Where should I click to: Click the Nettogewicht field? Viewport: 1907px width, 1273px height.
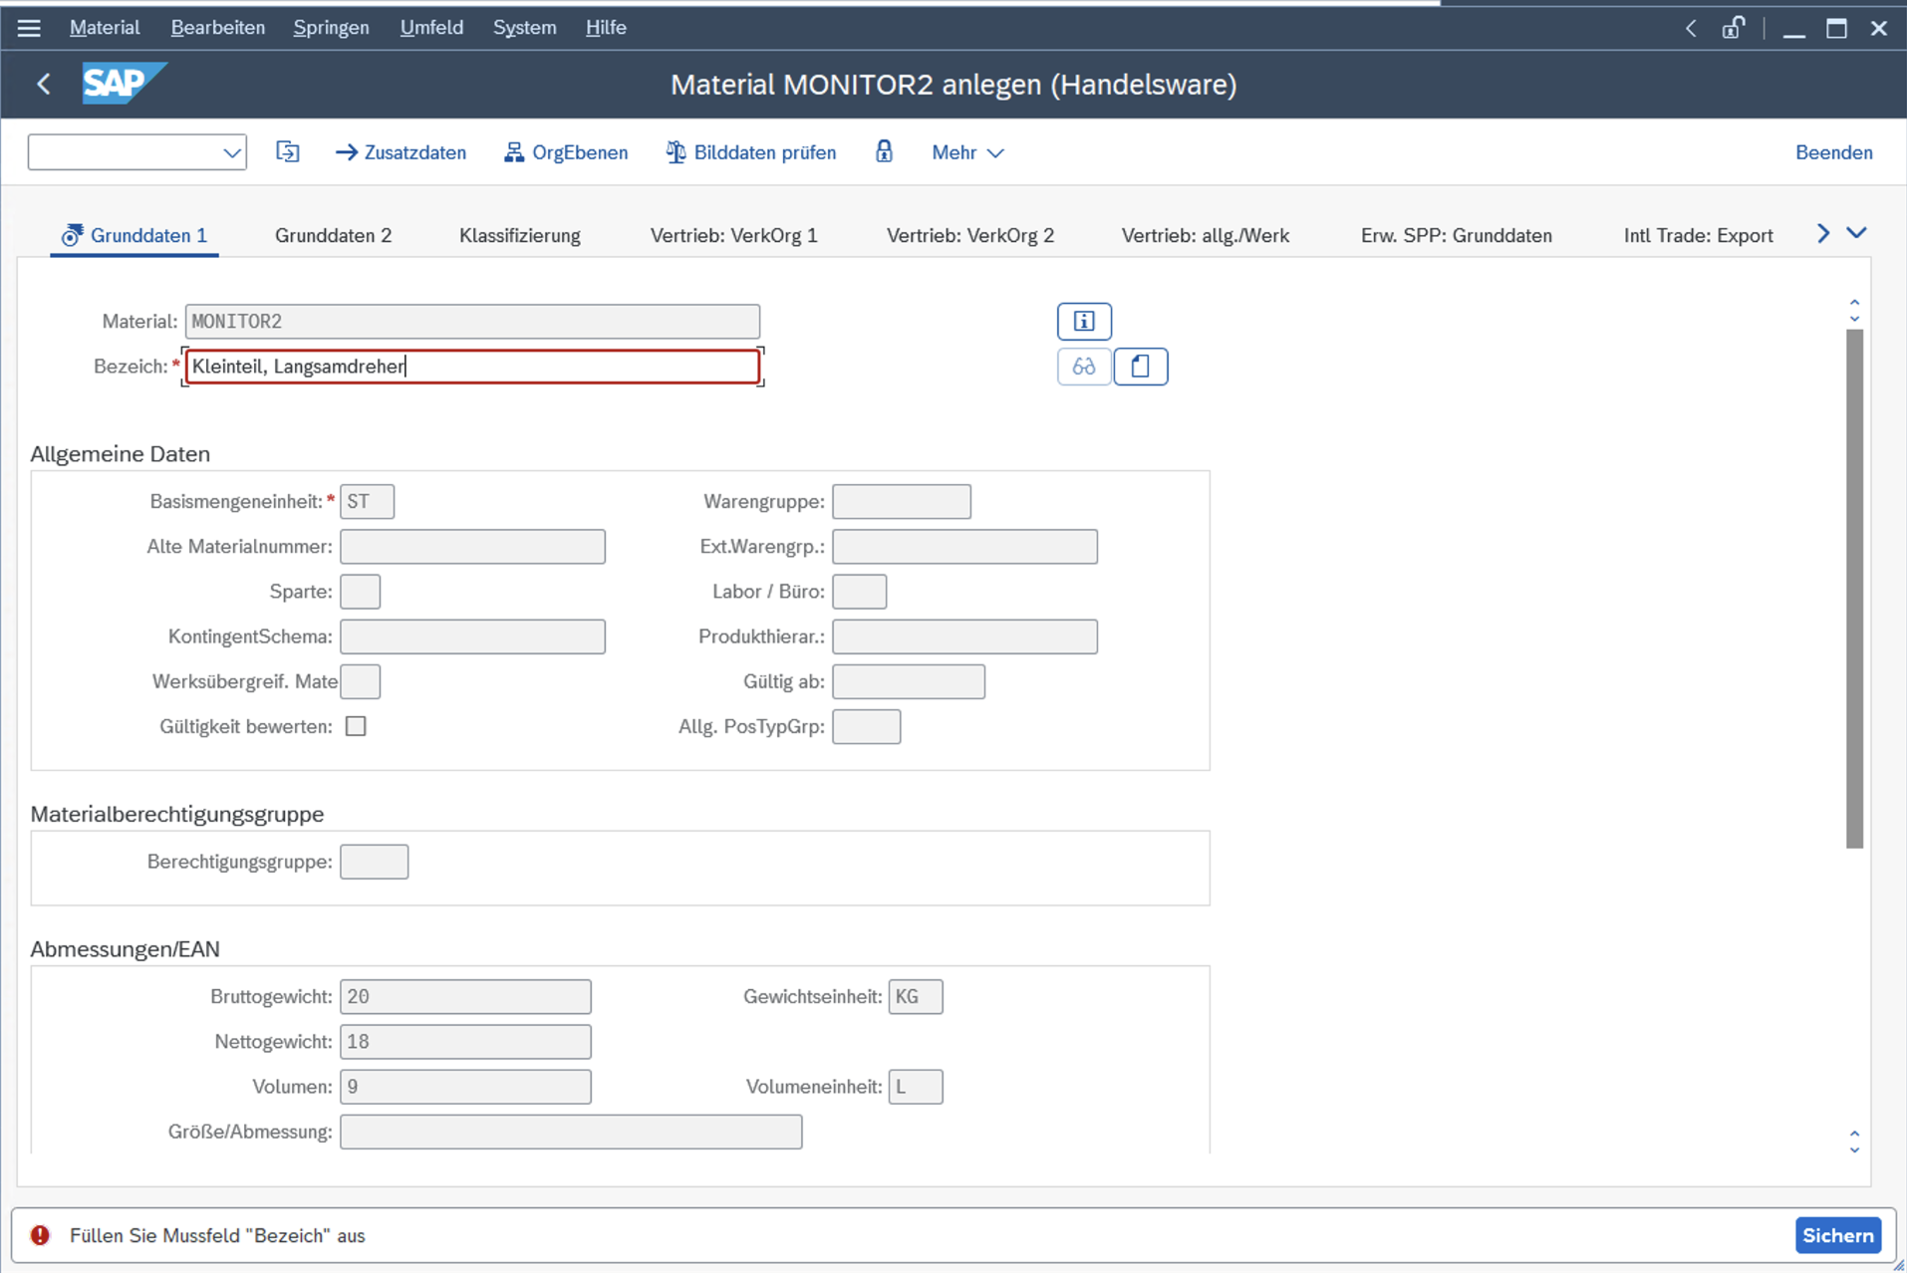(465, 1042)
